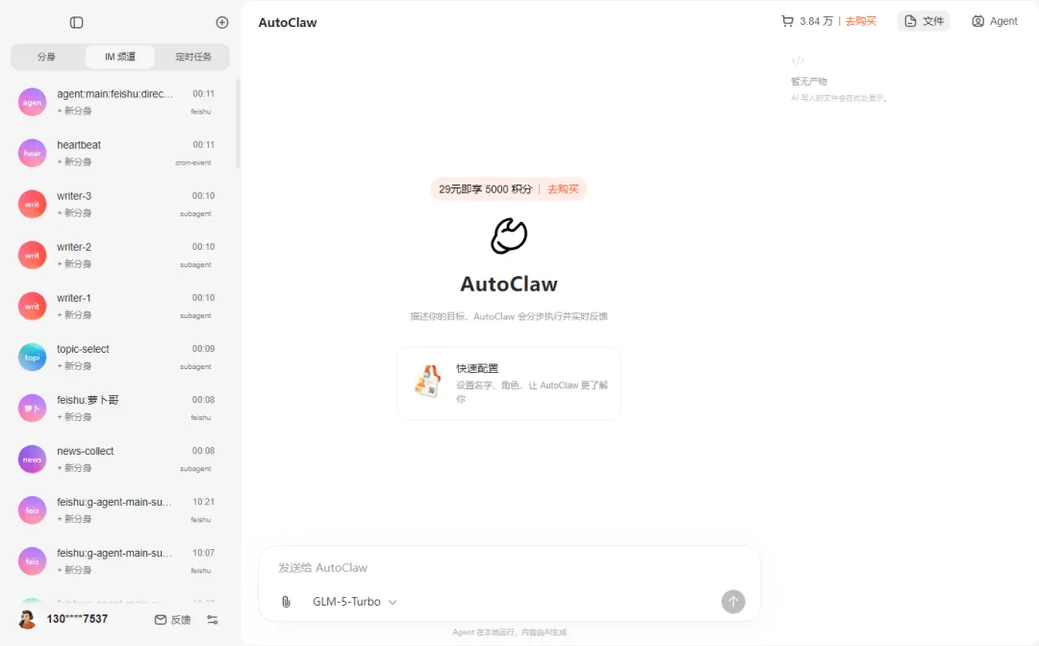Open the 文件 files panel button

coord(924,21)
